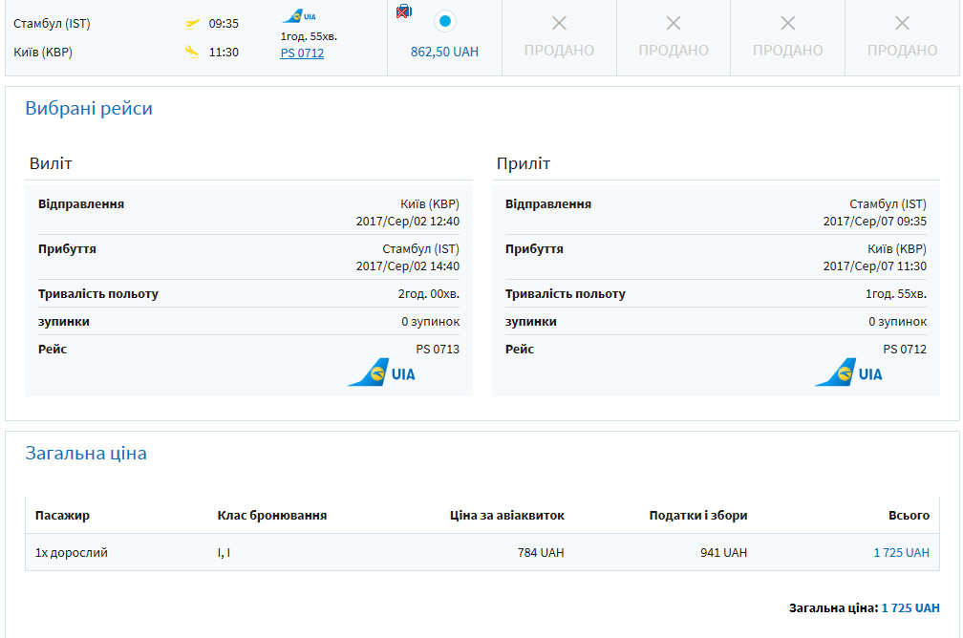This screenshot has height=638, width=963.
Task: Click the takeoff plane icon beside 09:35
Action: 192,24
